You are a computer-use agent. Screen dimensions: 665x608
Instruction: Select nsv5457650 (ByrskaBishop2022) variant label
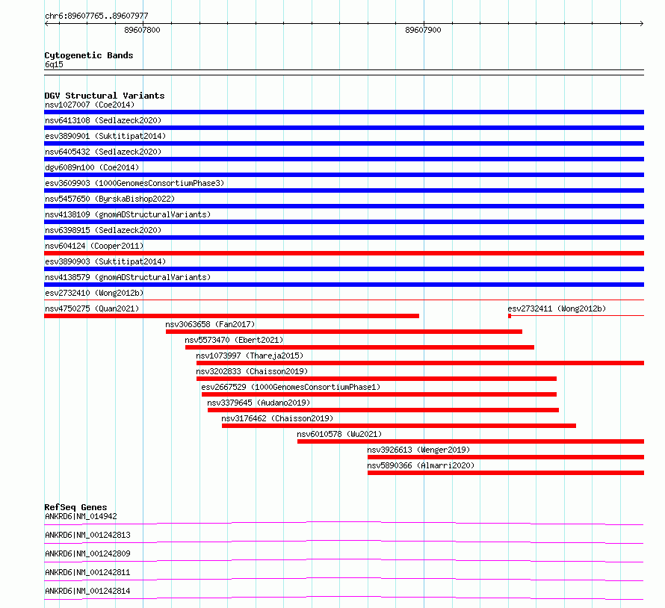click(110, 199)
